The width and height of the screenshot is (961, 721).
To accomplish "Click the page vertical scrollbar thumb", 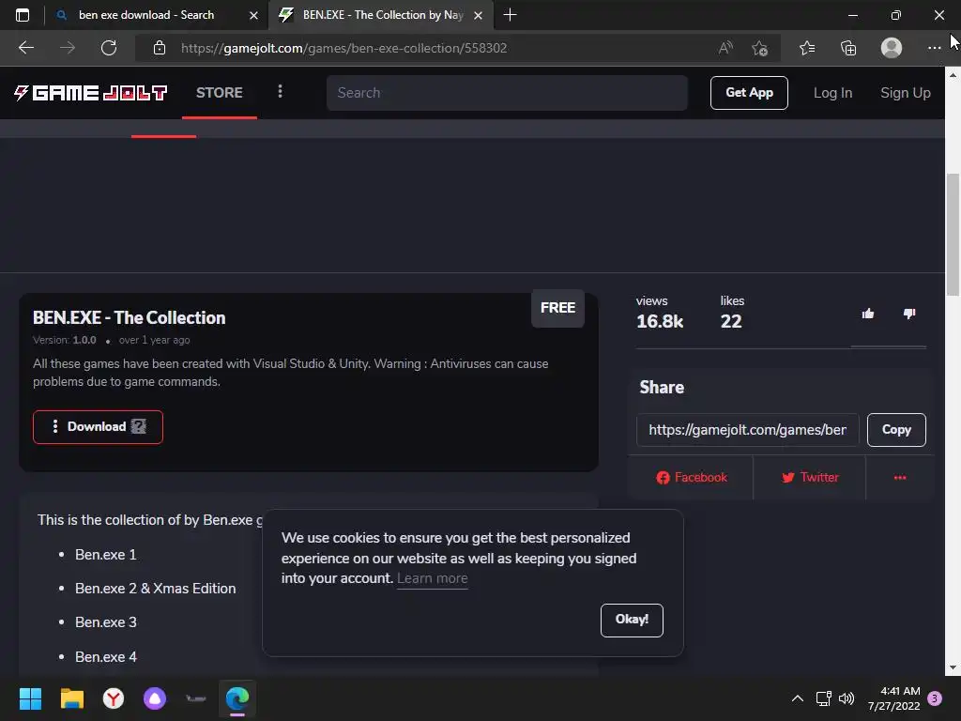I will click(x=953, y=236).
